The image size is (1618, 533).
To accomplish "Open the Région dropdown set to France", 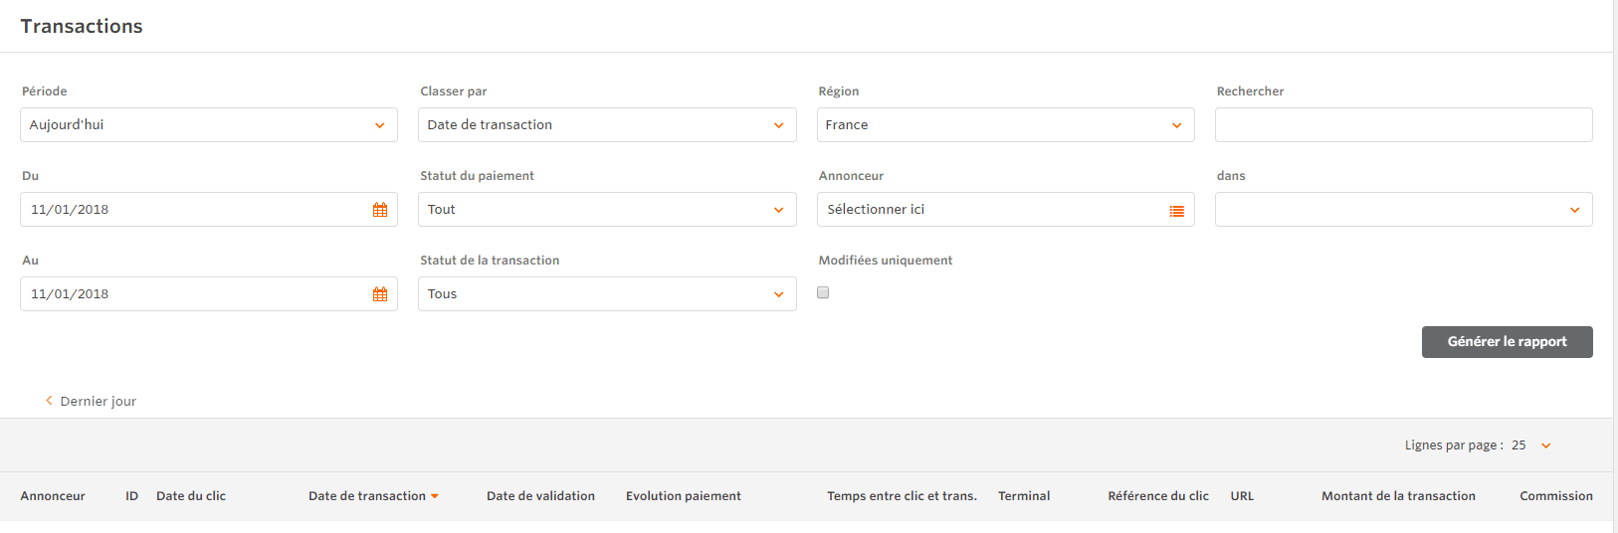I will (x=1005, y=125).
